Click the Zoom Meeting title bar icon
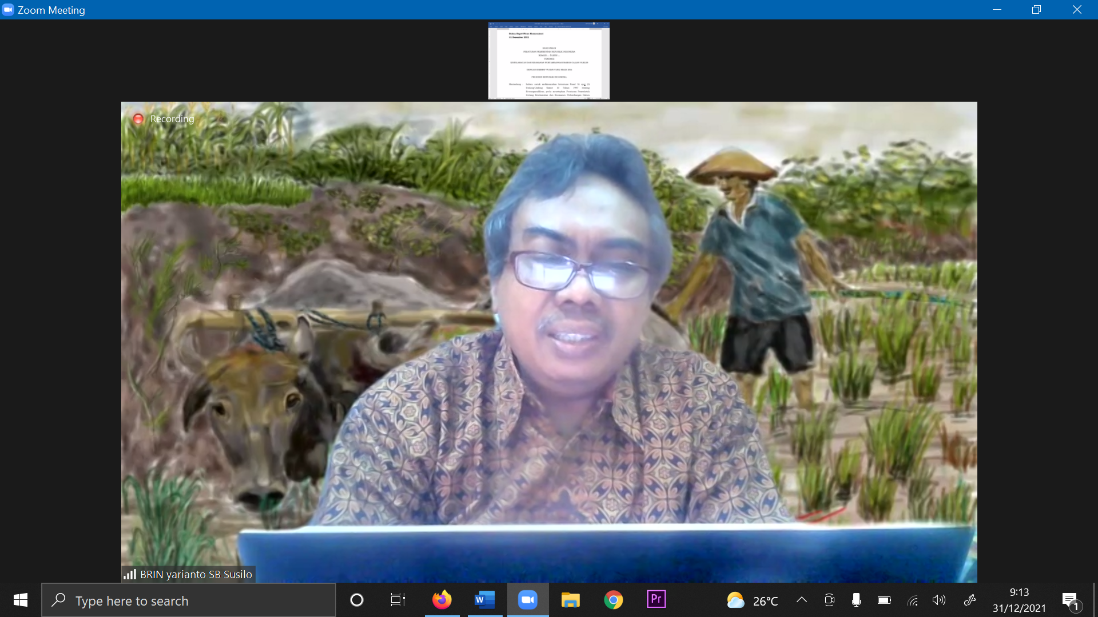The image size is (1098, 617). pyautogui.click(x=8, y=10)
